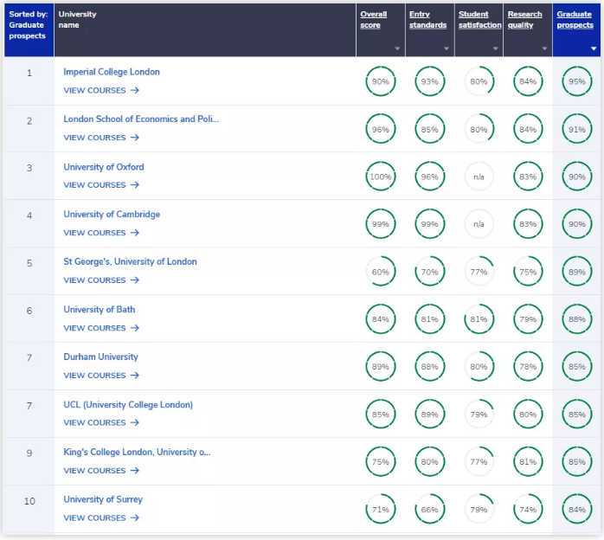The width and height of the screenshot is (604, 540).
Task: Open St George's, University of London link
Action: pos(130,261)
